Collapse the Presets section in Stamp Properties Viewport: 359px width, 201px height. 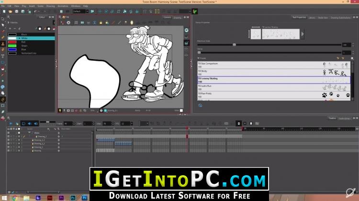[x=198, y=58]
